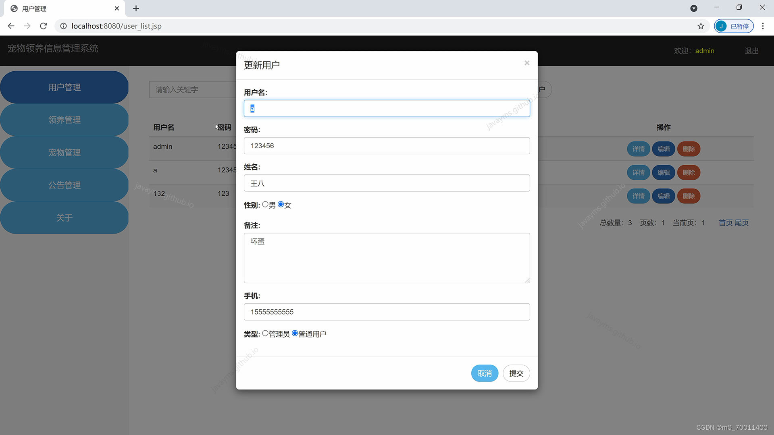Open a new browser tab
This screenshot has height=435, width=774.
[136, 8]
